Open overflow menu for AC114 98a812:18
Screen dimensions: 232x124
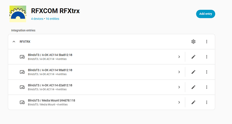coord(207,72)
